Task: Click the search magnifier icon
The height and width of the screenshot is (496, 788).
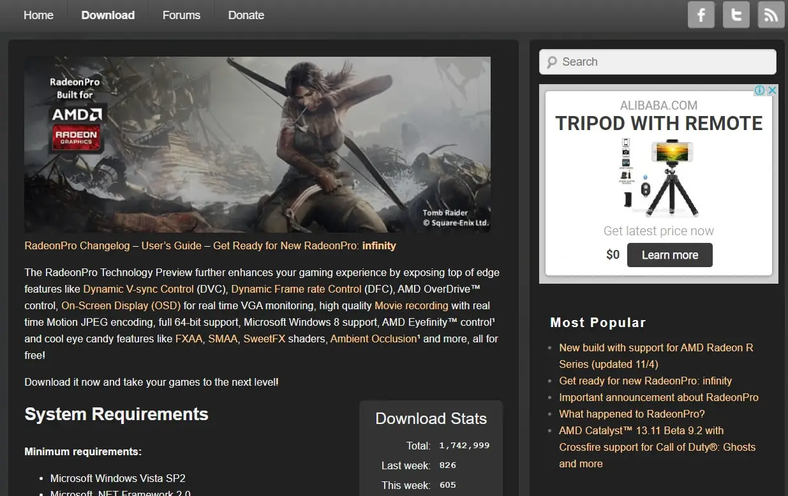Action: click(x=552, y=62)
